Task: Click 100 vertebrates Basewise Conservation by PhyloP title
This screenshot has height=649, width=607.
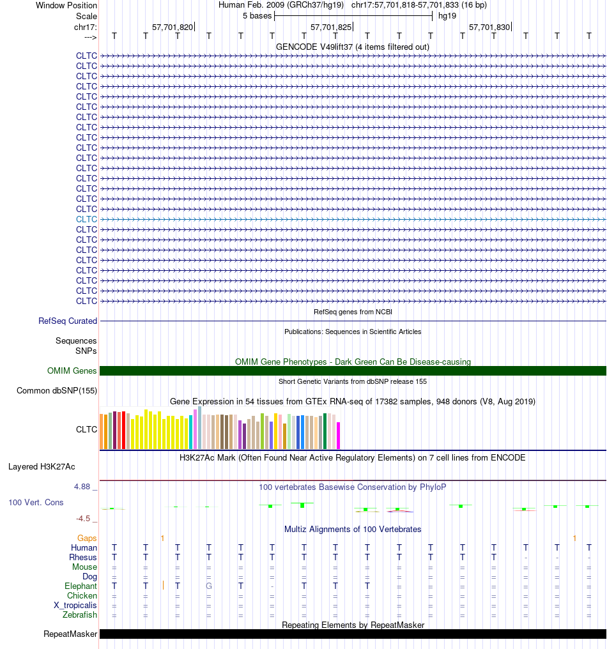Action: click(353, 487)
